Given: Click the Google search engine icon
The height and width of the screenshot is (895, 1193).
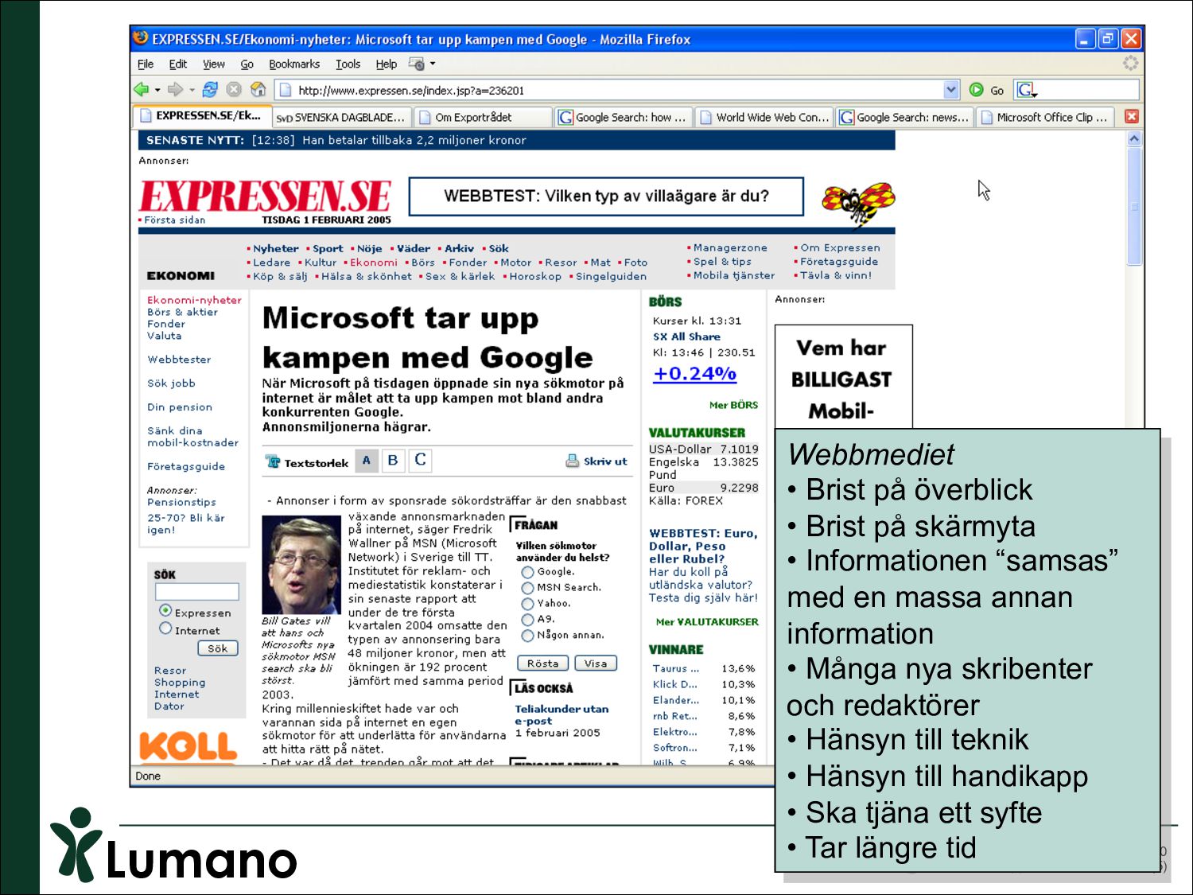Looking at the screenshot, I should (1026, 90).
